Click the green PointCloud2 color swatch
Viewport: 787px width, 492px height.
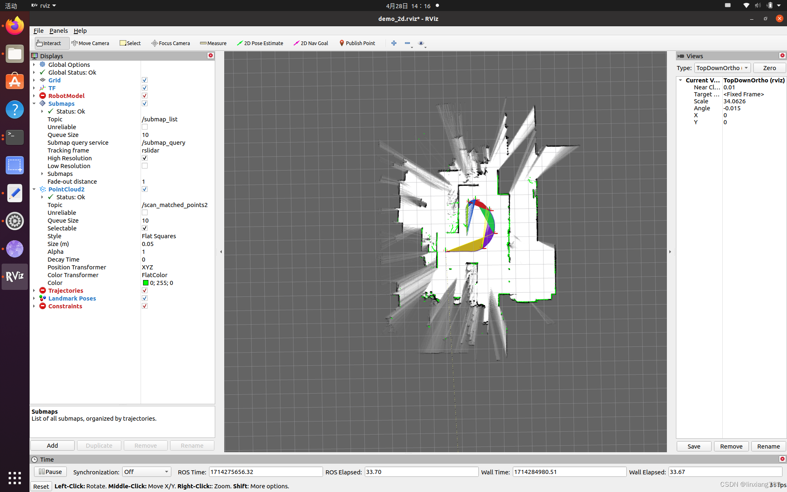146,282
